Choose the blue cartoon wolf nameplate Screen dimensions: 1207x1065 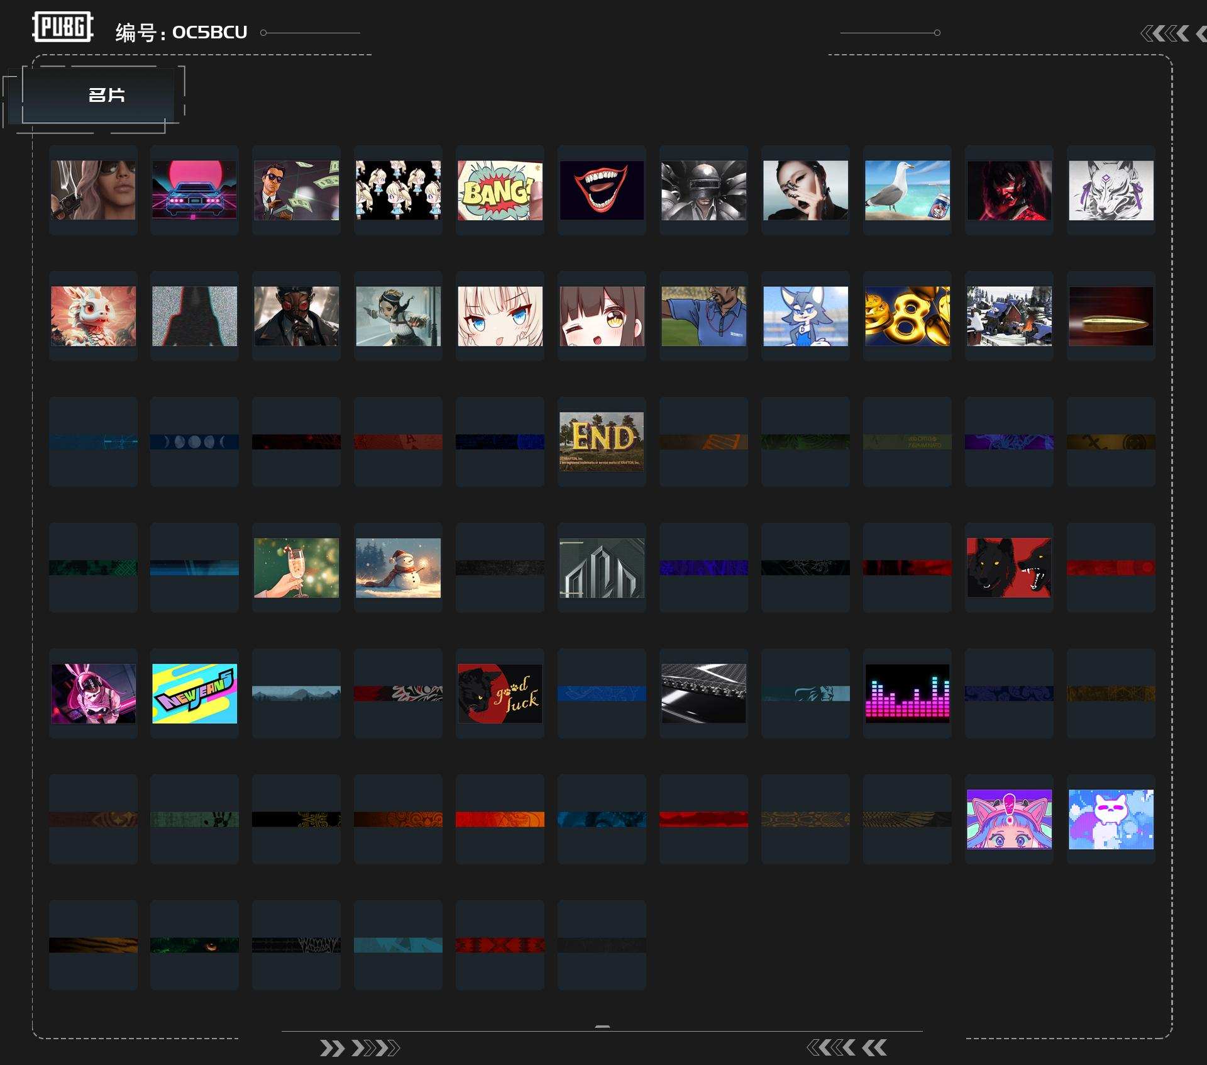pyautogui.click(x=805, y=316)
